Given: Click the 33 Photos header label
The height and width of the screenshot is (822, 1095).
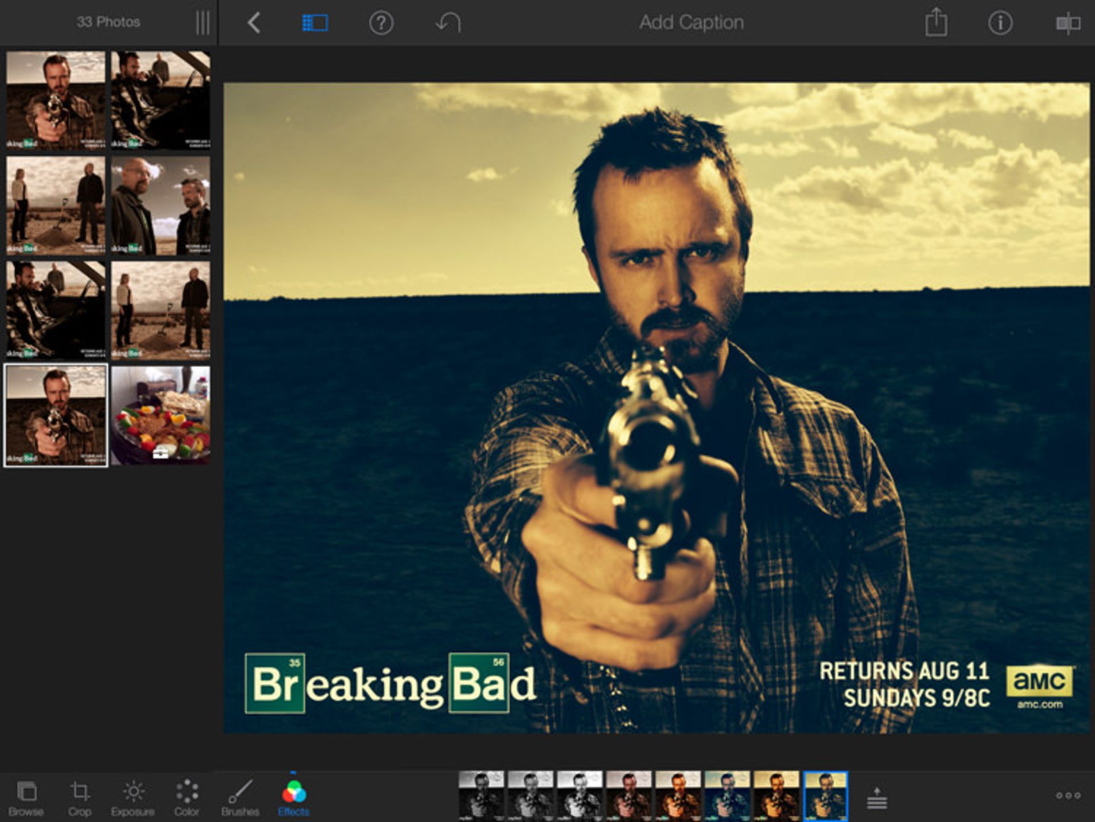Looking at the screenshot, I should click(108, 22).
